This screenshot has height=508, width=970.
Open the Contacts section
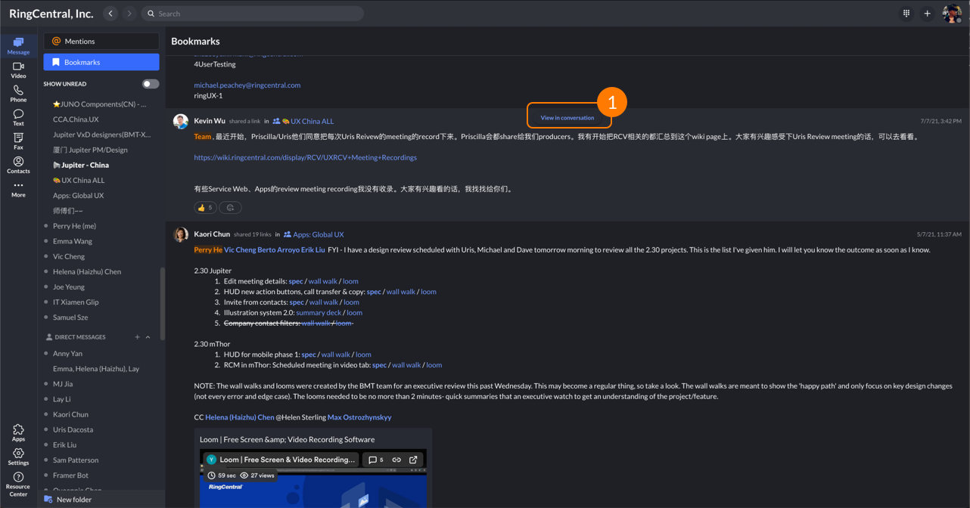[x=18, y=165]
